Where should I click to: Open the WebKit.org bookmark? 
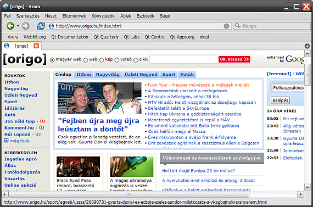pos(35,37)
